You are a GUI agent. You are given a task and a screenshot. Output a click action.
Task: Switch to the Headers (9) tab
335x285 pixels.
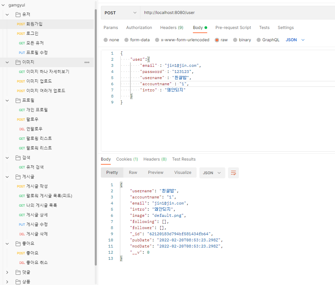(x=171, y=28)
